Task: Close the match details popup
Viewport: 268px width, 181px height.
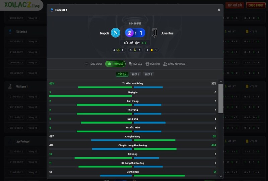Action: coord(219,10)
